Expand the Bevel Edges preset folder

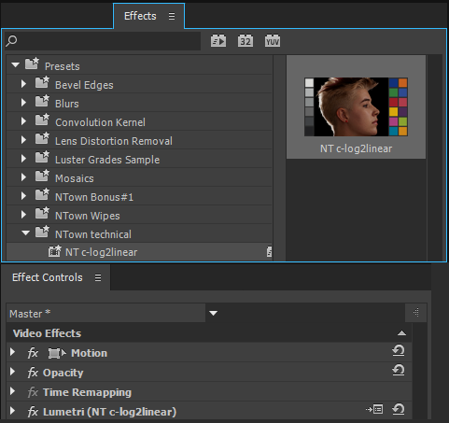point(23,84)
